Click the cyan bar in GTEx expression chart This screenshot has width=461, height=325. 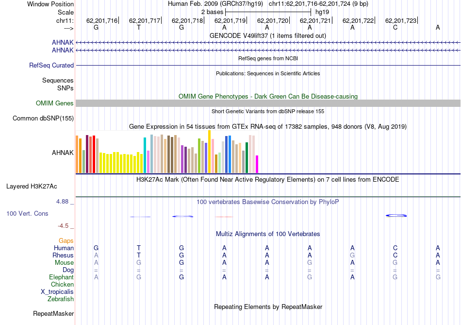[145, 155]
